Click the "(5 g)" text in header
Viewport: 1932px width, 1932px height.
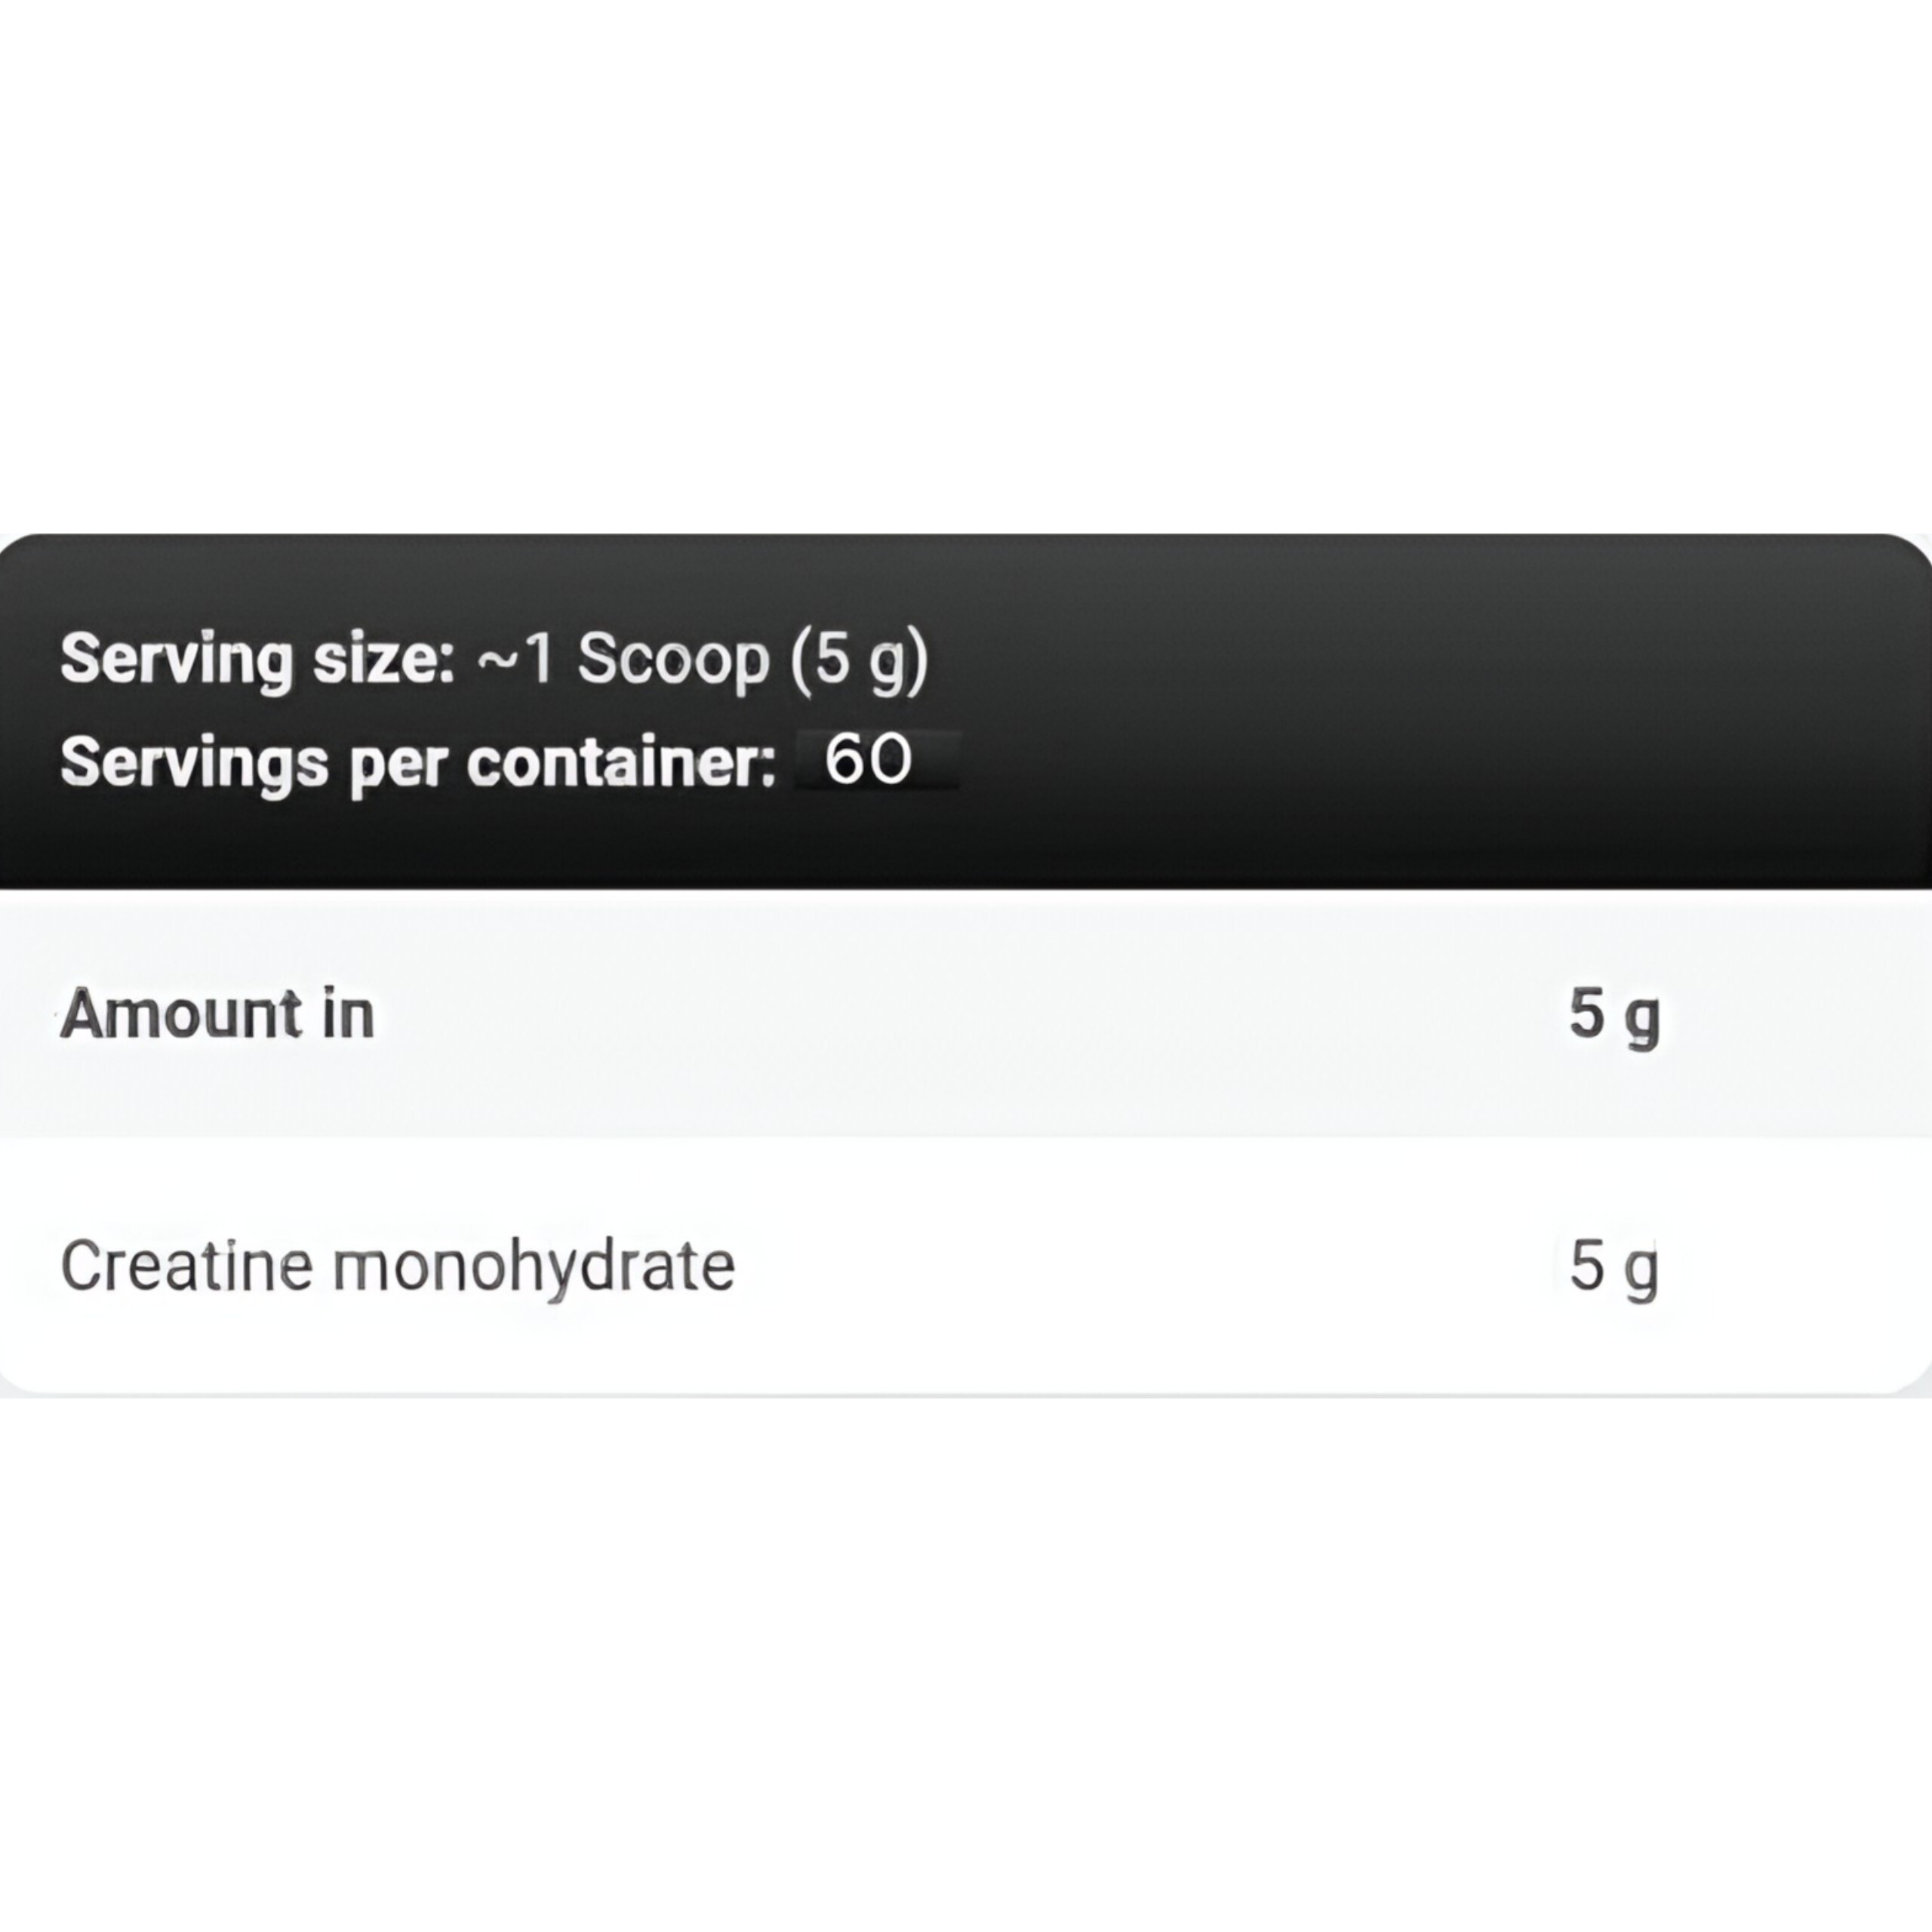click(x=859, y=659)
